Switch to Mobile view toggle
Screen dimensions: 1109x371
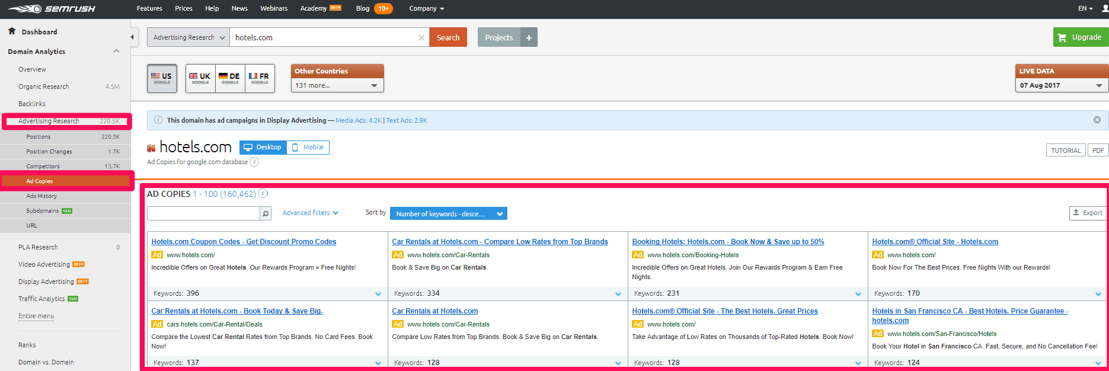(308, 147)
